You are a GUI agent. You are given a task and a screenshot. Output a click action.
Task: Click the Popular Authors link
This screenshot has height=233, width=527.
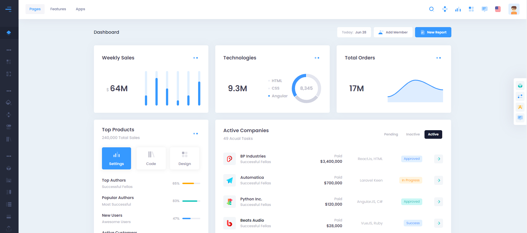pos(118,198)
